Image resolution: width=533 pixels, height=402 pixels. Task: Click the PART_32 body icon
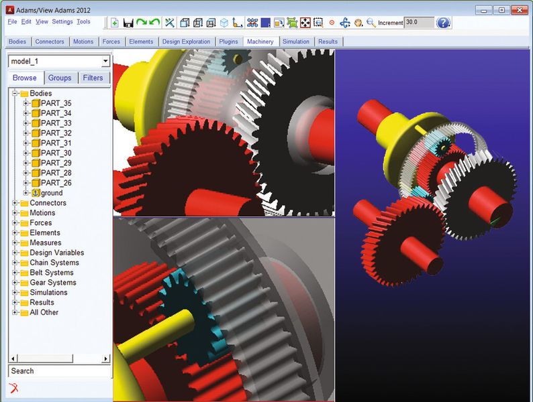point(36,133)
